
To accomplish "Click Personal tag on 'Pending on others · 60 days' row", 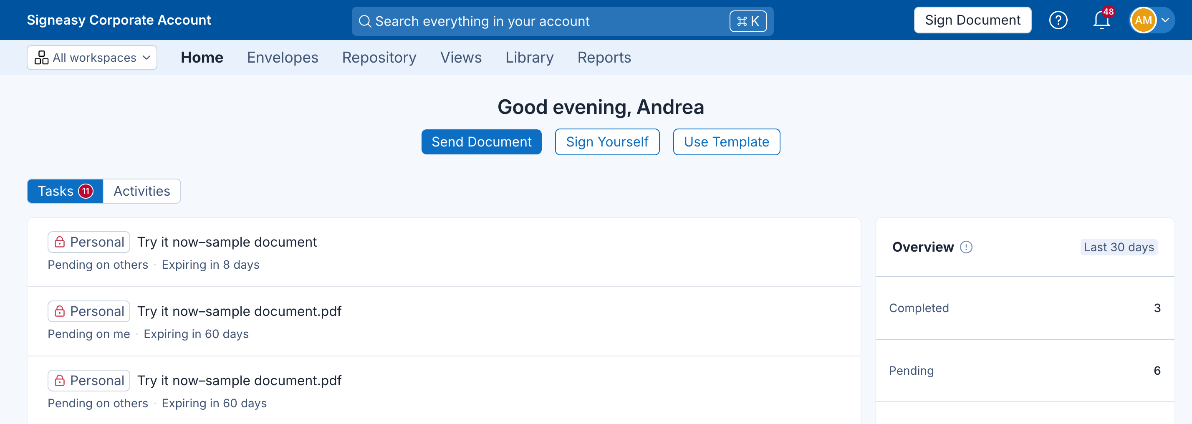I will point(89,381).
